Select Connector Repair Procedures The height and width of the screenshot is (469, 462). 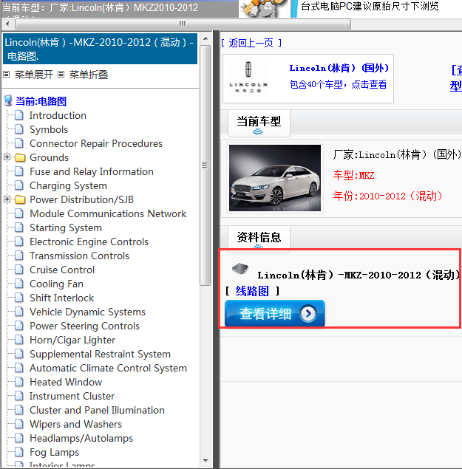click(x=96, y=143)
